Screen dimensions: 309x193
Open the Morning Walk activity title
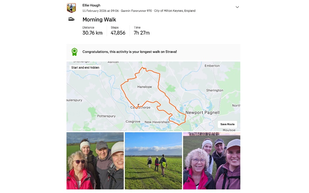(99, 20)
